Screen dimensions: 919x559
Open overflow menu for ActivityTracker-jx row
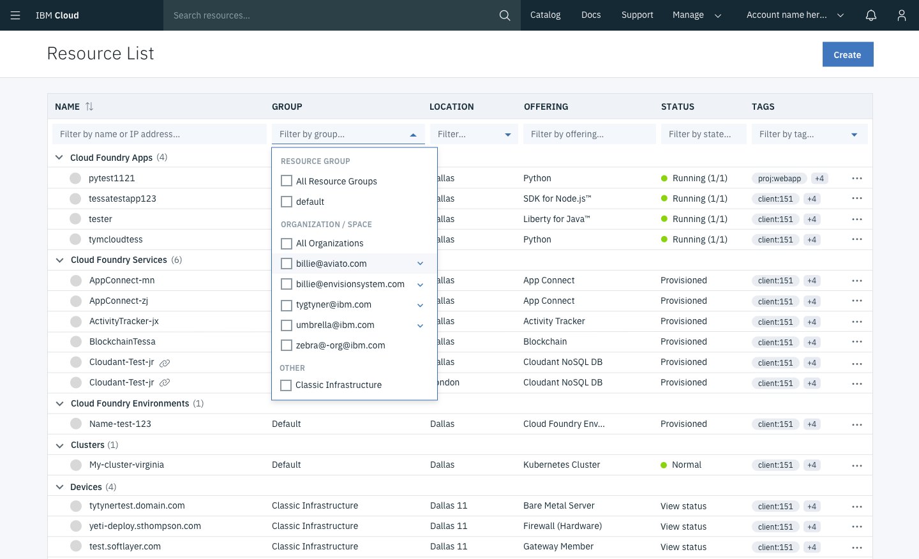tap(857, 321)
